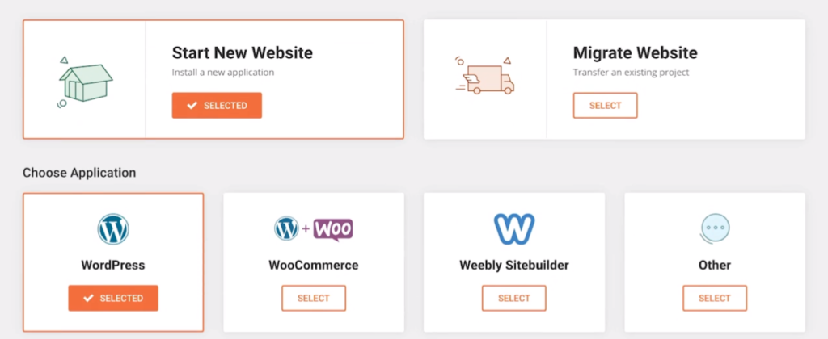Click the Start New Website heading
828x339 pixels.
point(242,53)
